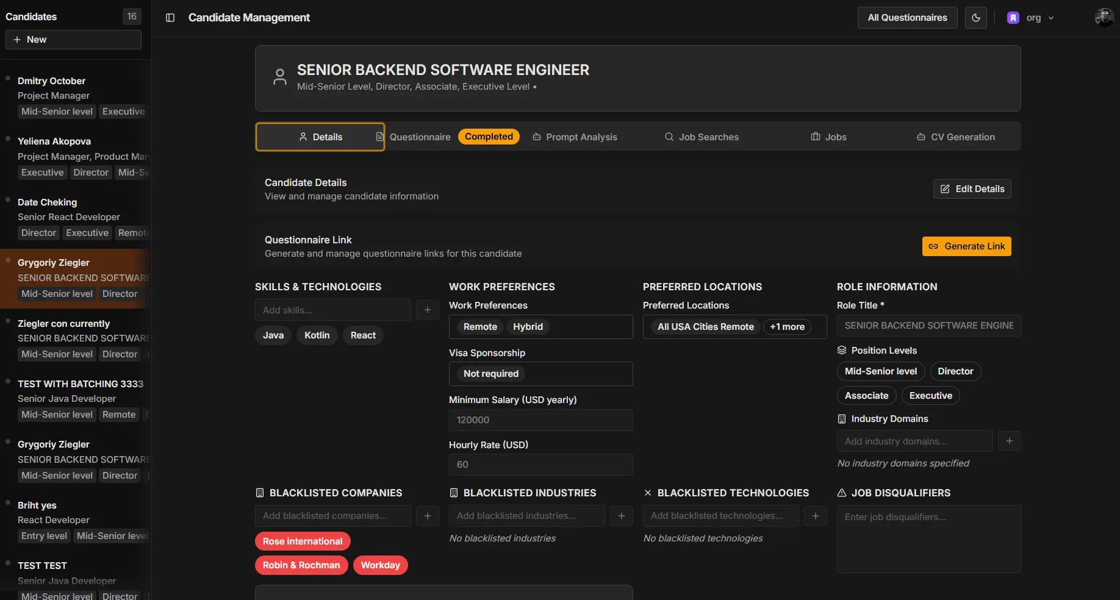Screen dimensions: 1120x600
Task: Click the plus icon to add skill
Action: (x=427, y=310)
